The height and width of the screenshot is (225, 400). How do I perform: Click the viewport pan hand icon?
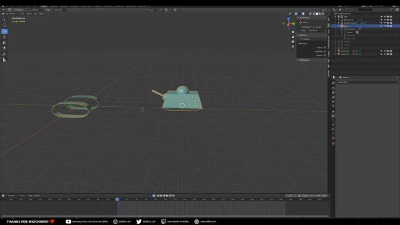click(x=293, y=37)
